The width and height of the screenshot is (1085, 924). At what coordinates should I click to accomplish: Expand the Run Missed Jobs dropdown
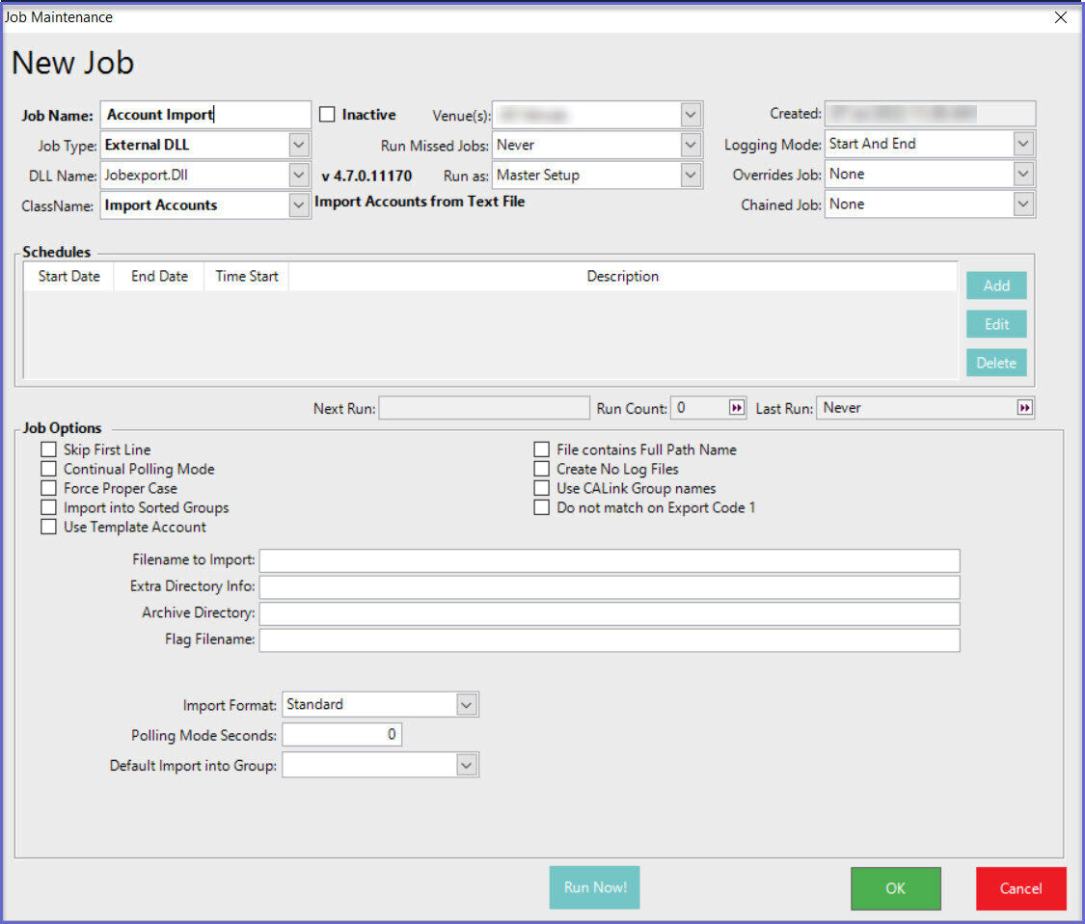click(x=691, y=146)
